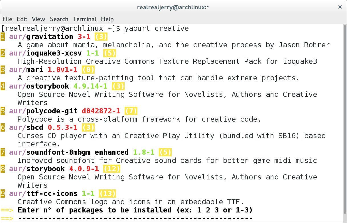Click description 'A game about mania, melancholia'
Viewport: 347px width, 223px height.
(x=174, y=45)
